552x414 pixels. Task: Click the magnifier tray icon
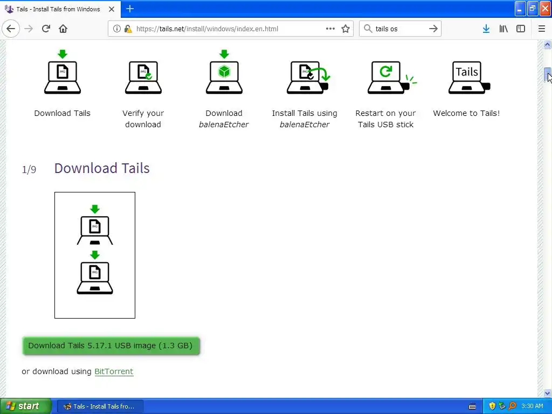(x=513, y=406)
